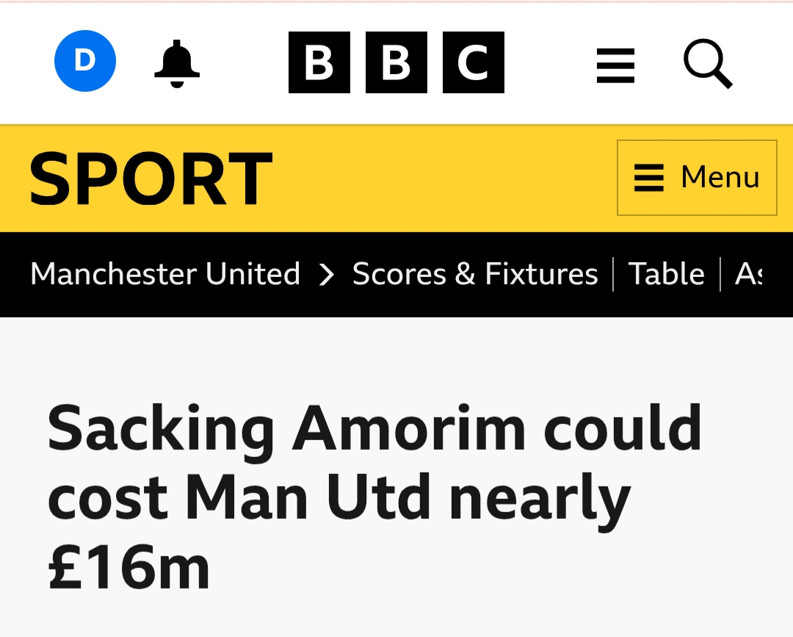This screenshot has height=637, width=793.
Task: Open the notifications bell
Action: point(177,63)
